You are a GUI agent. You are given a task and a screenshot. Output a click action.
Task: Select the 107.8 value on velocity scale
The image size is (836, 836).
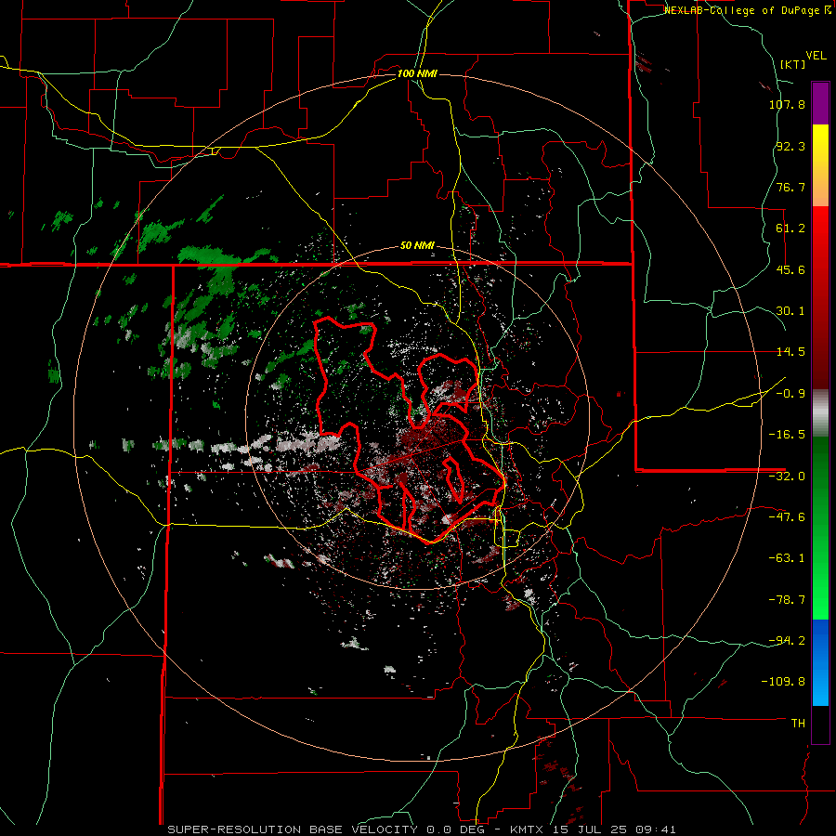(x=787, y=104)
